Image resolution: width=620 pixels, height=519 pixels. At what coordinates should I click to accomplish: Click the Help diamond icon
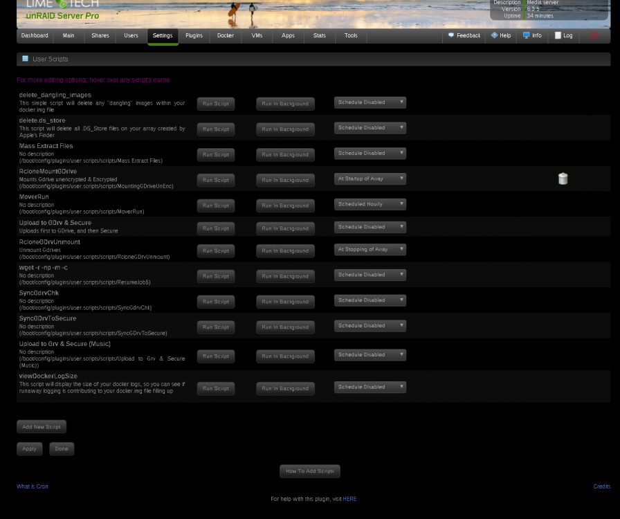[x=494, y=35]
